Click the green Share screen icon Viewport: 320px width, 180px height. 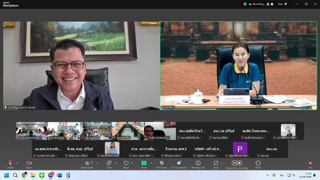click(144, 163)
